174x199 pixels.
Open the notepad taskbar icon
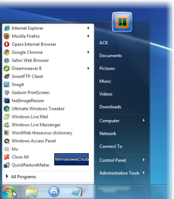(77, 192)
